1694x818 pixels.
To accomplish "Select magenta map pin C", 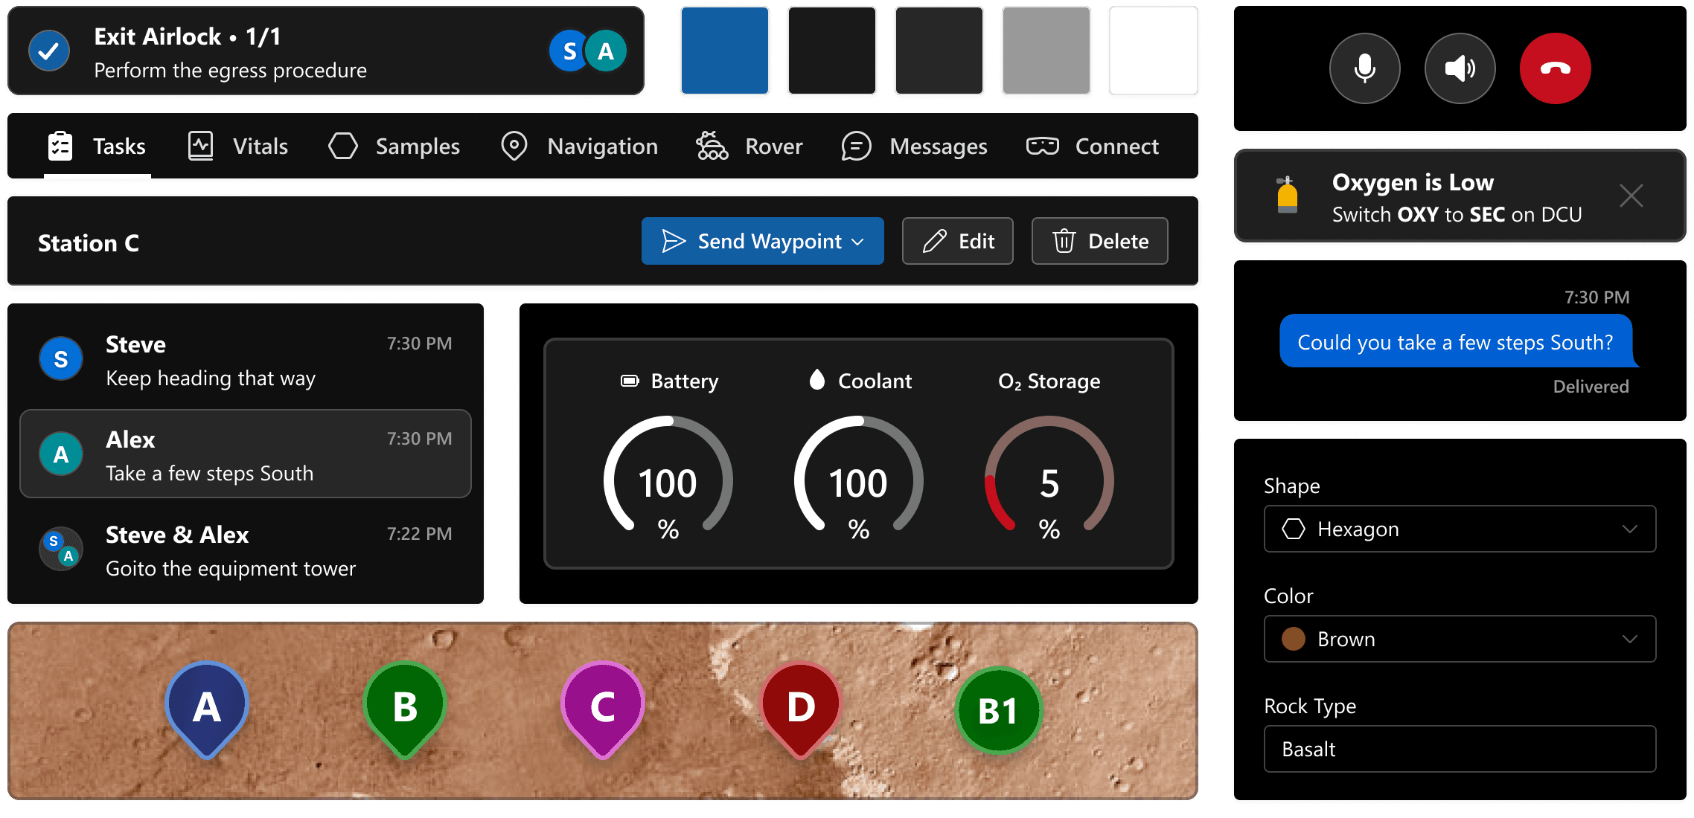I will click(x=602, y=706).
